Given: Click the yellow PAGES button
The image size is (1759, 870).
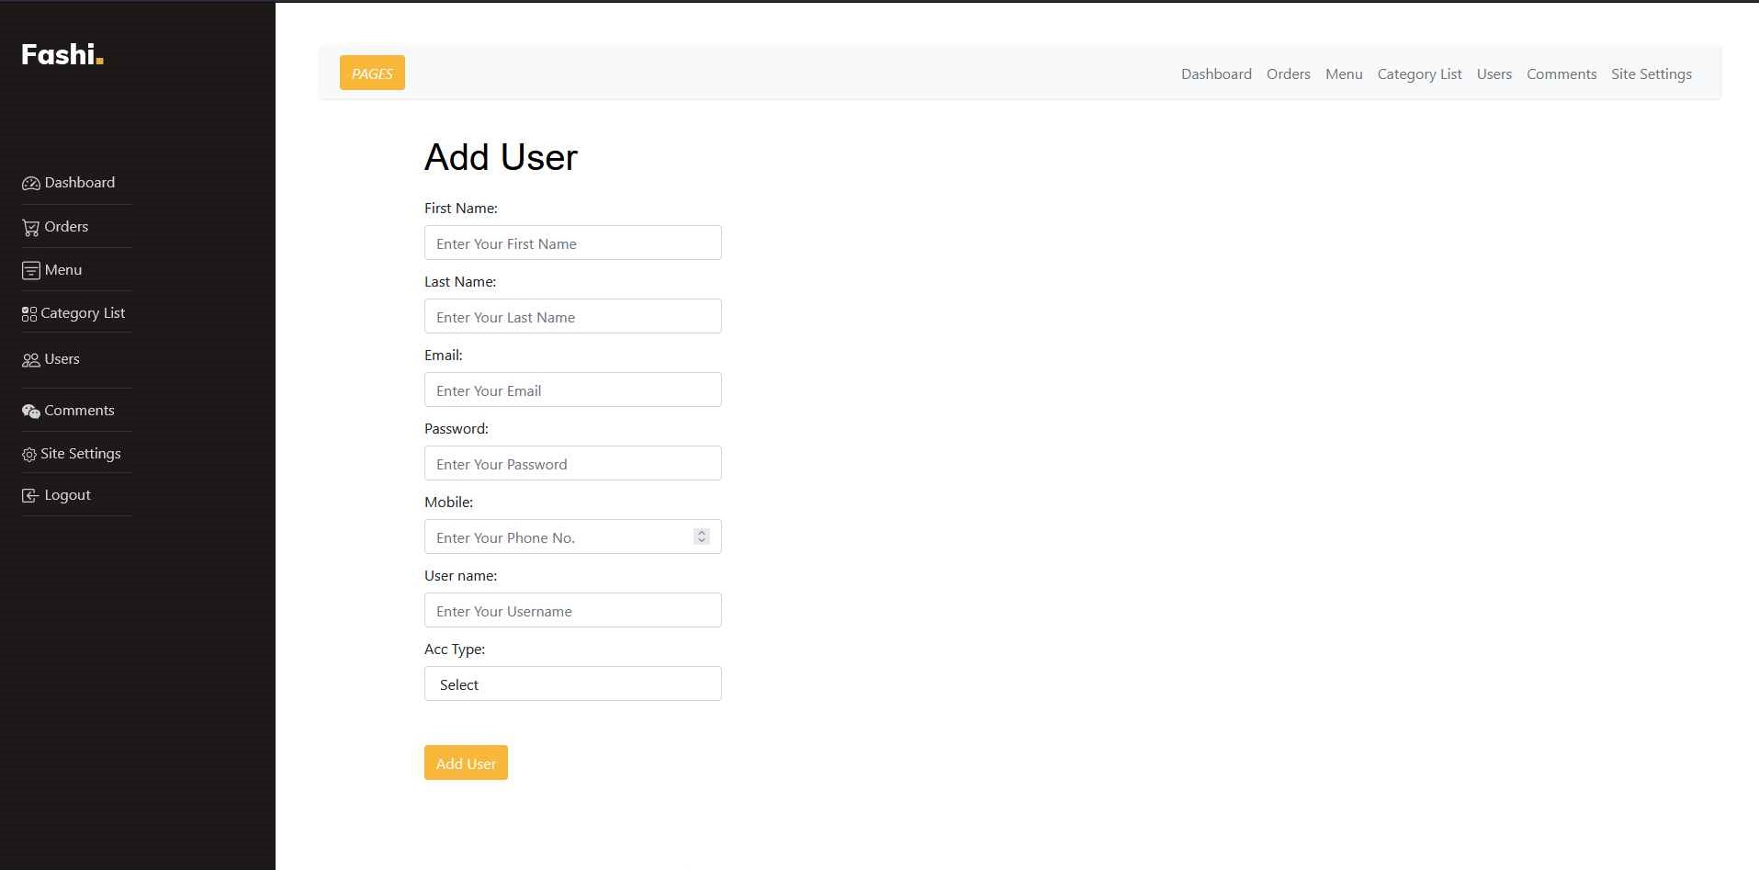Looking at the screenshot, I should [372, 73].
